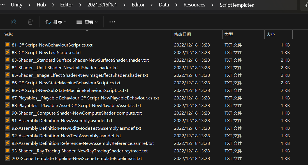This screenshot has width=308, height=165.
Task: Click icon of NewUnlitShader.shader.txt file
Action: [x=8, y=68]
